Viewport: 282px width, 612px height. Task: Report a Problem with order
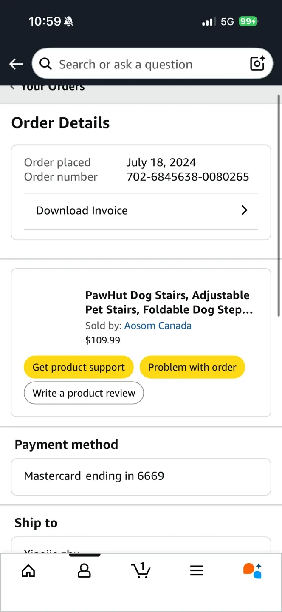192,367
